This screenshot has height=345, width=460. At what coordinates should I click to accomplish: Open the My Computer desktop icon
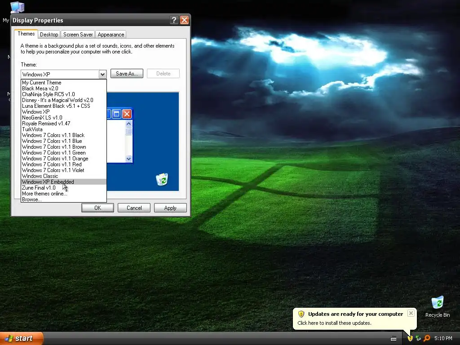pyautogui.click(x=17, y=7)
